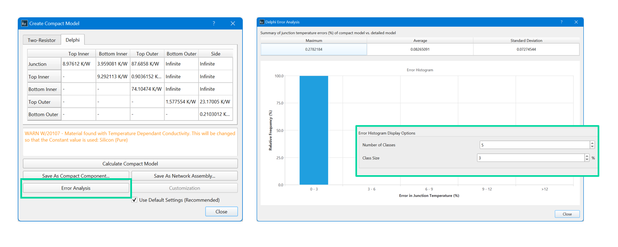
Task: Select cell 3.959081 K/W
Action: pyautogui.click(x=113, y=64)
